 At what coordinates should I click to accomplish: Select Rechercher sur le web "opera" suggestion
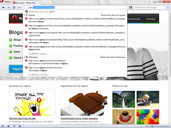coord(75,12)
